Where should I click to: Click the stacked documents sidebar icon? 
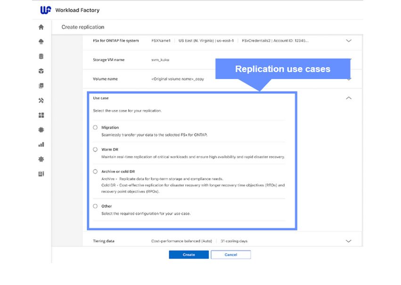(x=41, y=86)
